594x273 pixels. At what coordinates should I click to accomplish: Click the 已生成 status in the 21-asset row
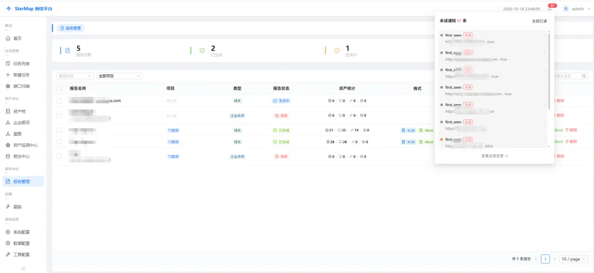(281, 130)
